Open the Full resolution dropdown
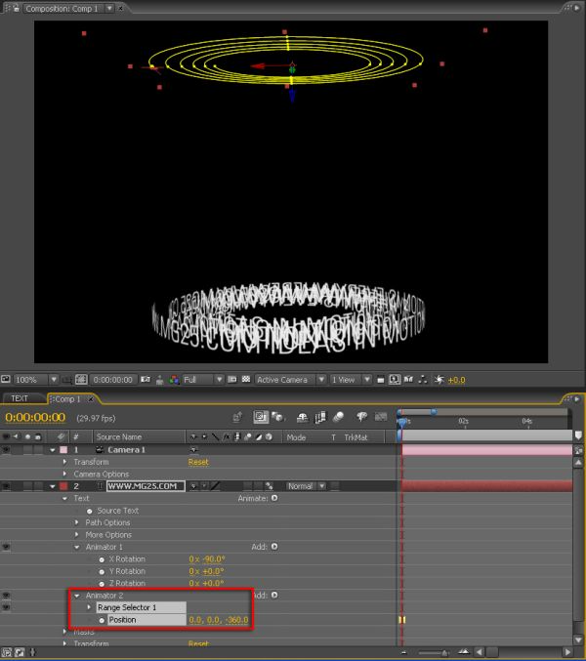Viewport: 586px width, 661px height. click(203, 380)
